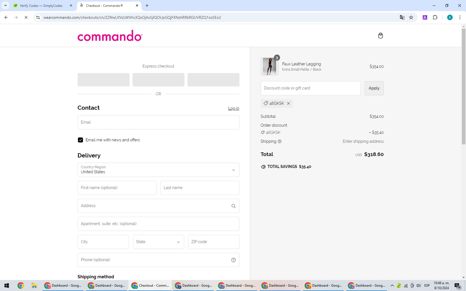Open the purple A extension icon
Screen dimensions: 466x291
(x=425, y=17)
